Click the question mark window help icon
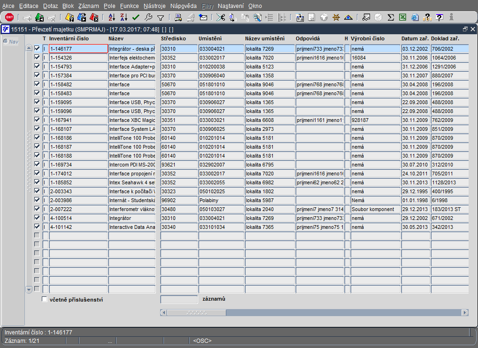Viewport: 478px width, 348px height. pyautogui.click(x=439, y=17)
